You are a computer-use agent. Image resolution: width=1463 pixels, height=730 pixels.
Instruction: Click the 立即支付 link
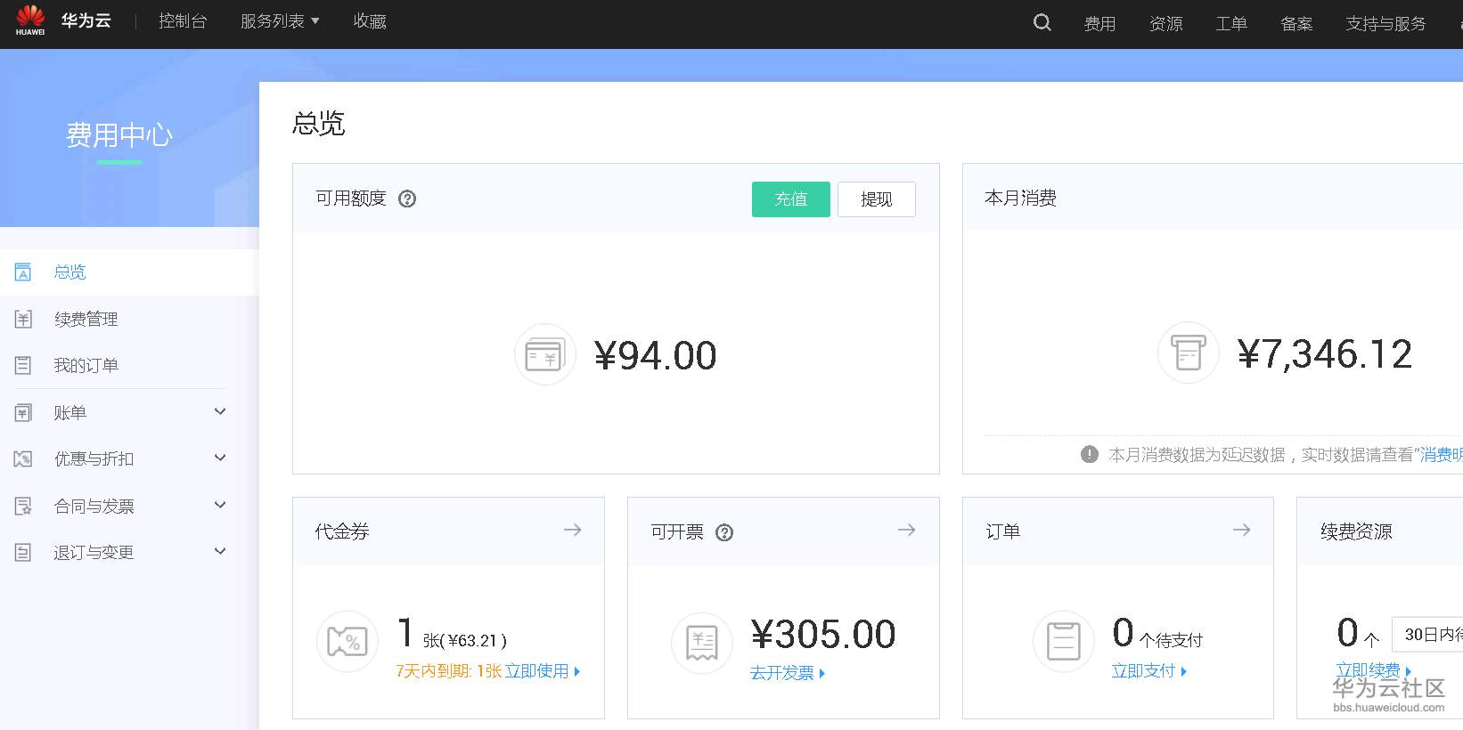click(x=1148, y=671)
